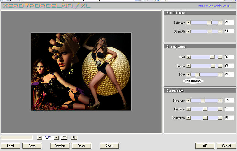Increase Blue channel with right arrow

220,74
